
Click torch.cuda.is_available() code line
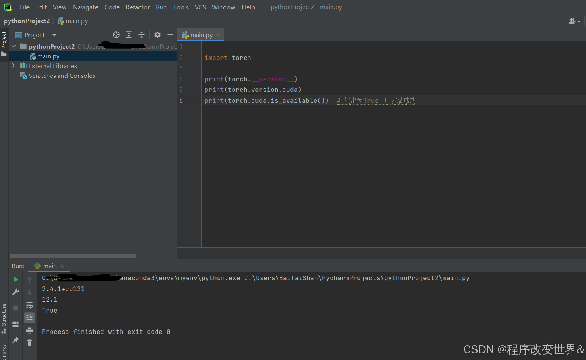coord(267,100)
